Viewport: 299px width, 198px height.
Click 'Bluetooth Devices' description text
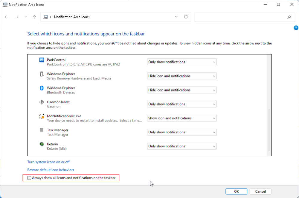coord(61,93)
